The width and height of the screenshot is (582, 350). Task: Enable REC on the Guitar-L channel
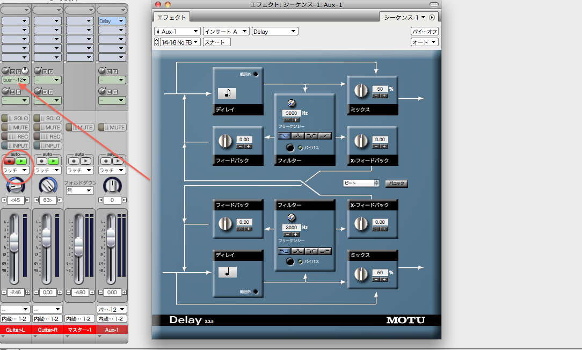pyautogui.click(x=15, y=136)
